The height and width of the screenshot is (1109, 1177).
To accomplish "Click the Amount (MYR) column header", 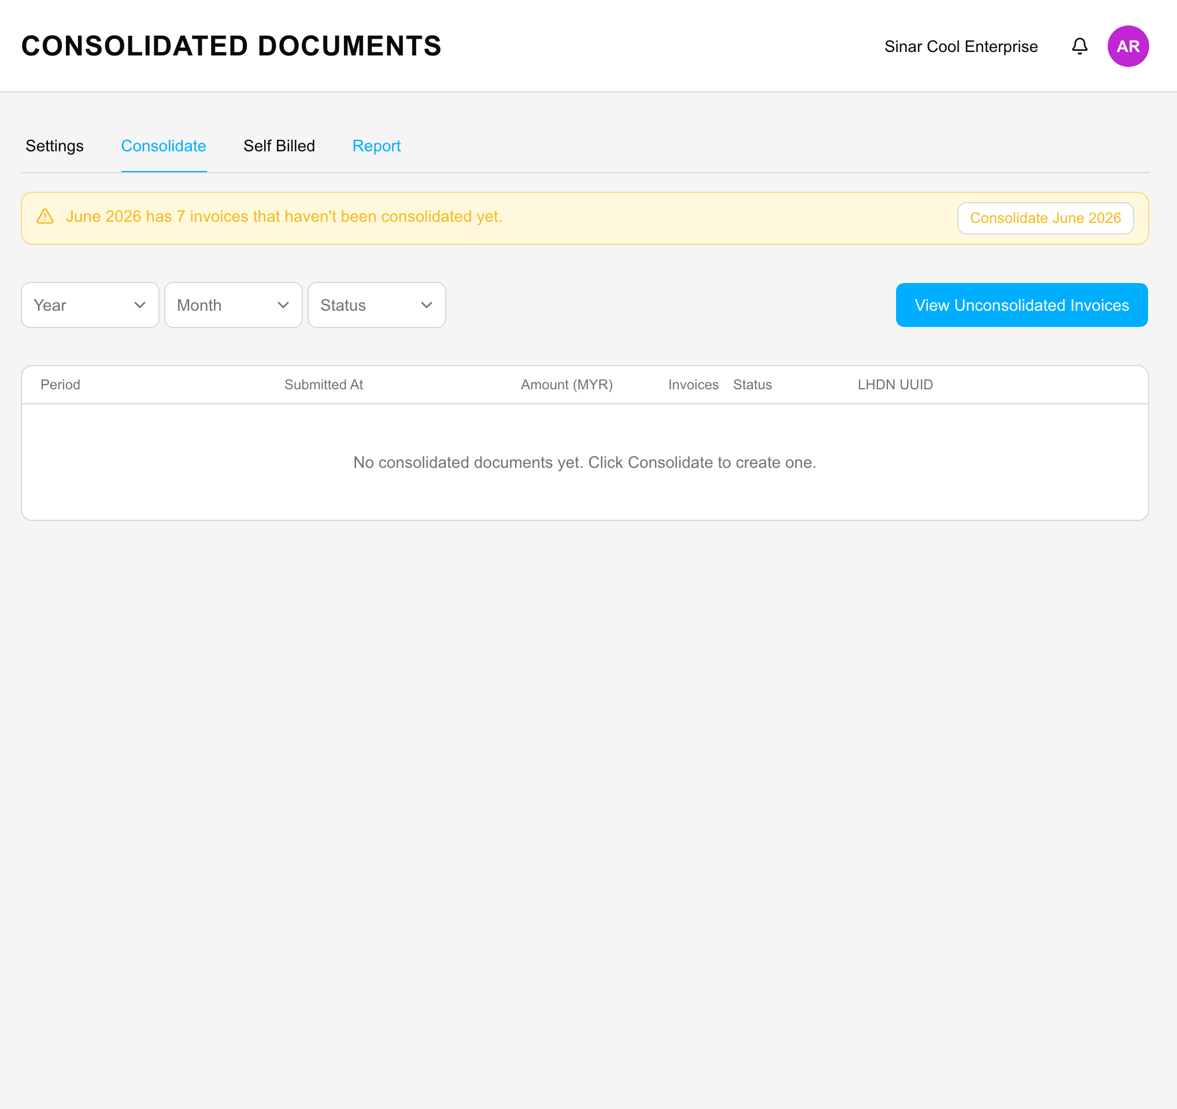I will pos(567,385).
